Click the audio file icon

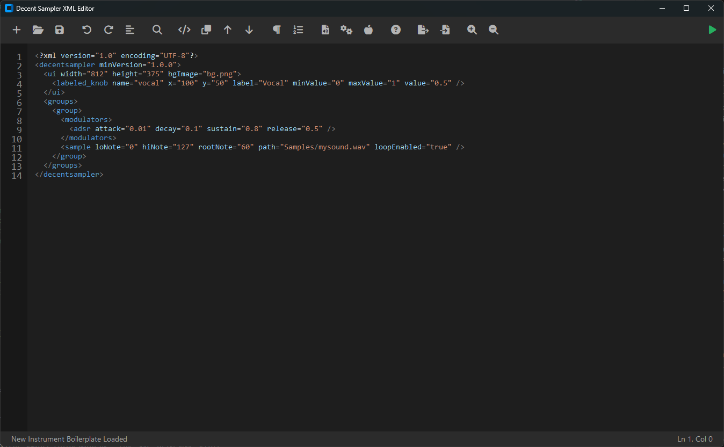tap(325, 30)
